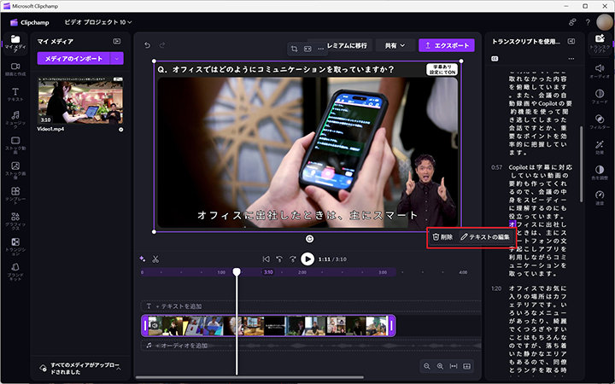
Task: Skip back to the start
Action: coord(266,259)
